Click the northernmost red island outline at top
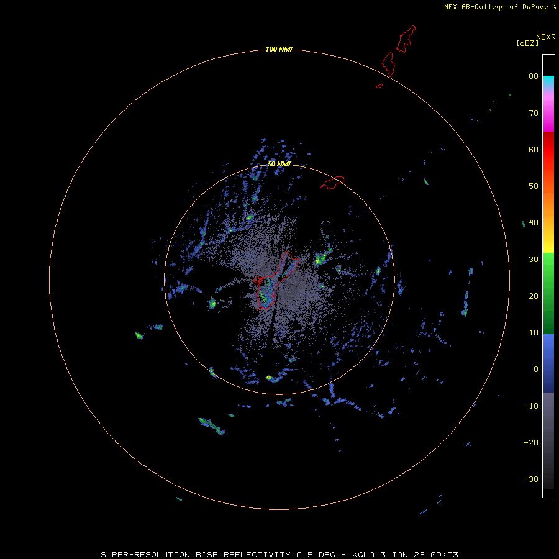Image resolution: width=559 pixels, height=559 pixels. [406, 39]
